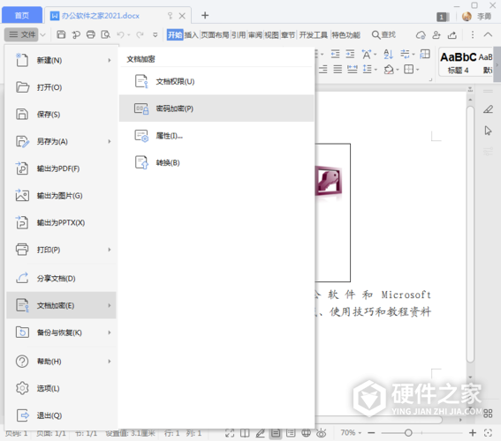Add a new tab with plus
Screen dimensions: 501x441
point(205,15)
